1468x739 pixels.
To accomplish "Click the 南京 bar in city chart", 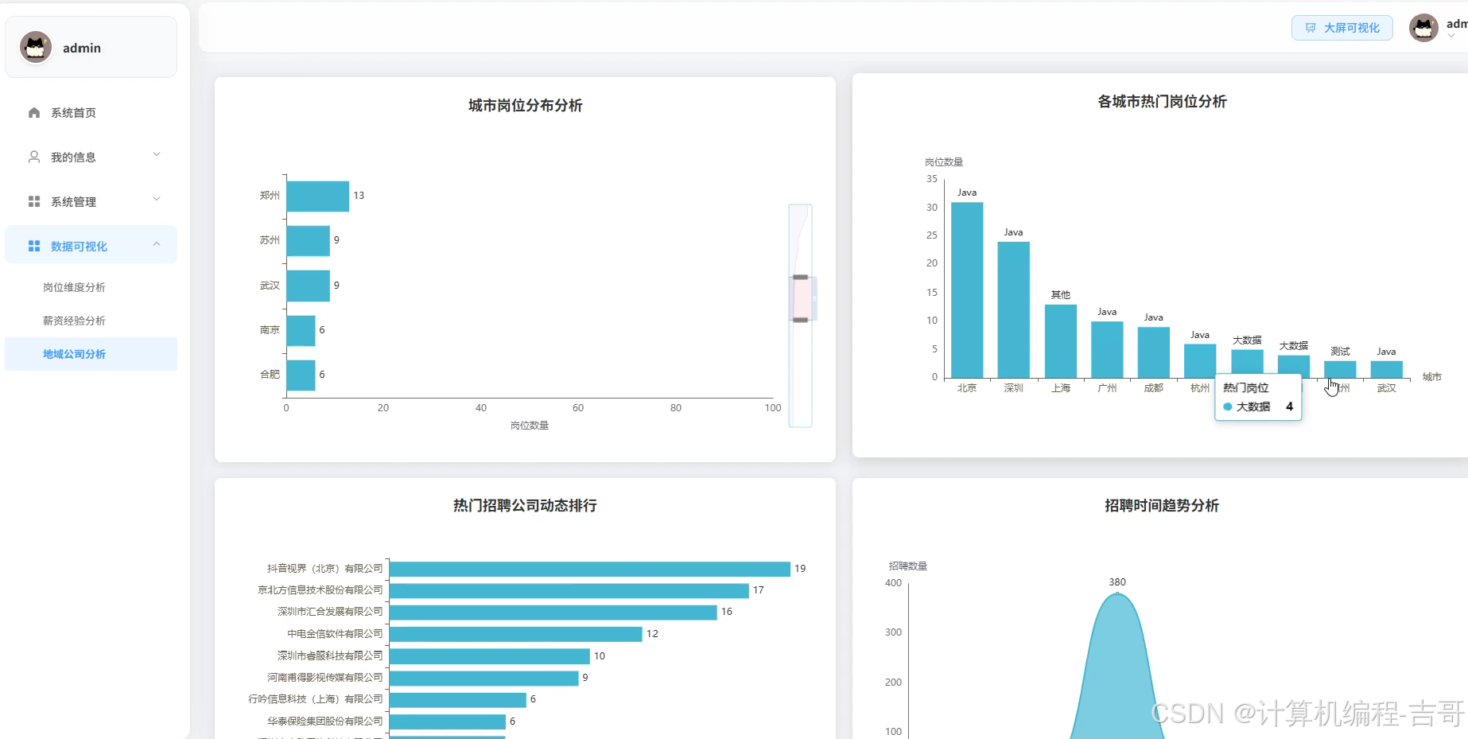I will (x=301, y=330).
